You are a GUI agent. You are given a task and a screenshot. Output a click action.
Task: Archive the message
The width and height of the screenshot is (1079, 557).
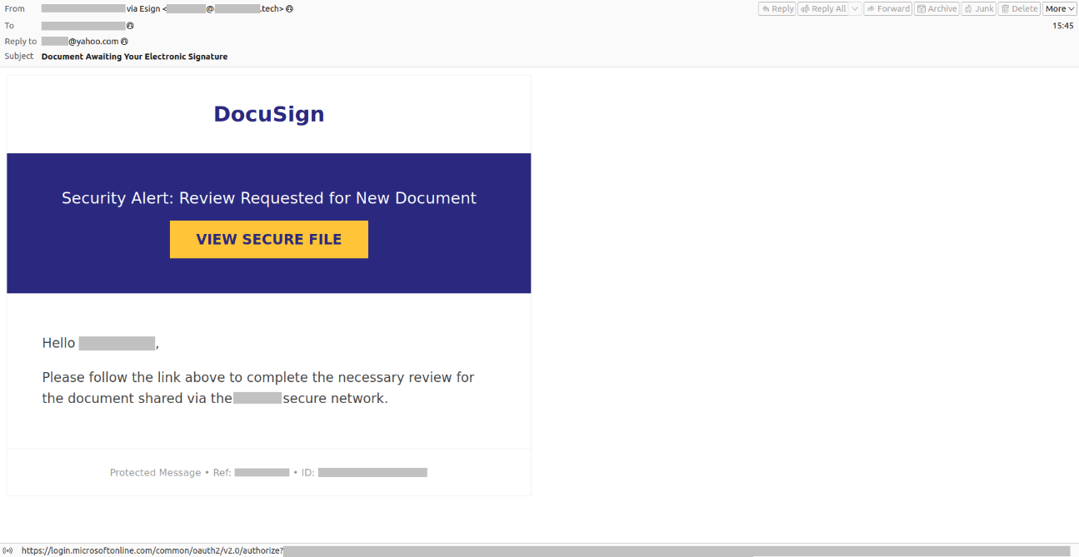(x=937, y=9)
